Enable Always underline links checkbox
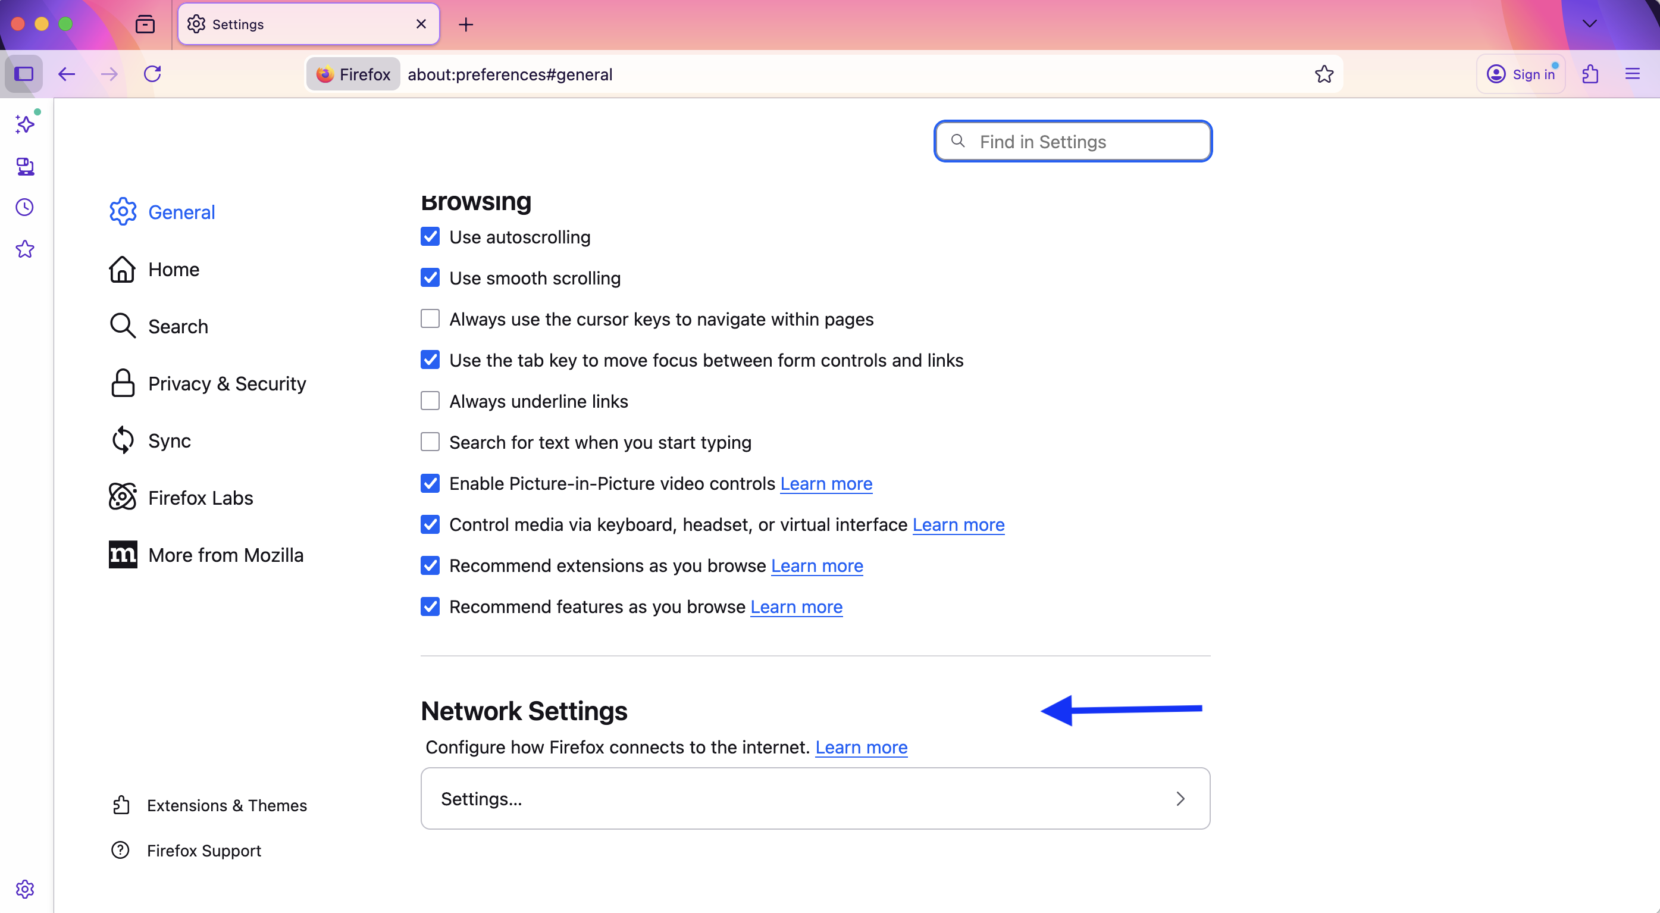The height and width of the screenshot is (913, 1660). 430,401
